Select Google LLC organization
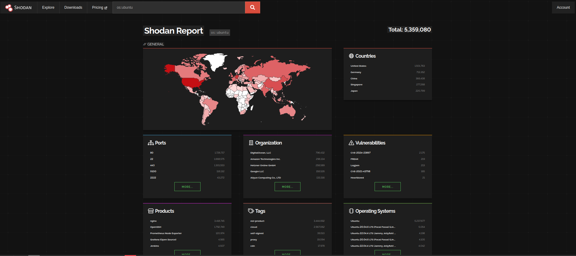Screen dimensions: 576x256 coord(288,171)
